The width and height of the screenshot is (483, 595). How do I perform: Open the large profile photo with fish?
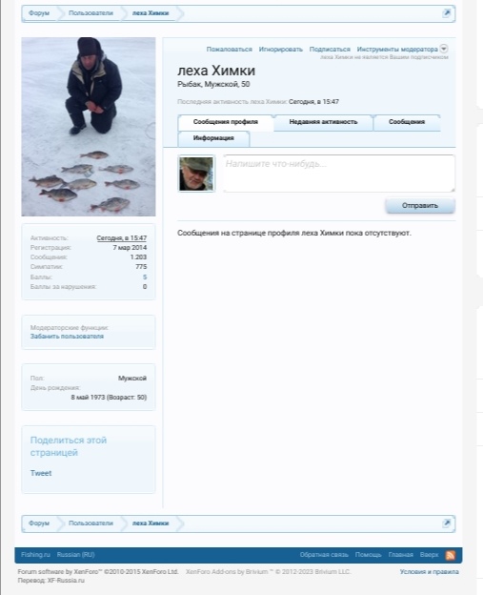pyautogui.click(x=89, y=127)
